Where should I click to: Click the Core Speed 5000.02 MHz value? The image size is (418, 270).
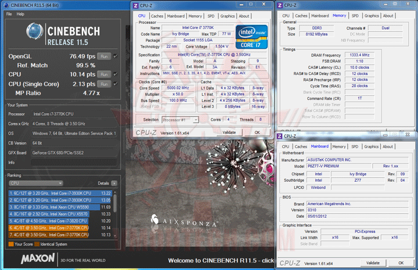click(x=178, y=88)
